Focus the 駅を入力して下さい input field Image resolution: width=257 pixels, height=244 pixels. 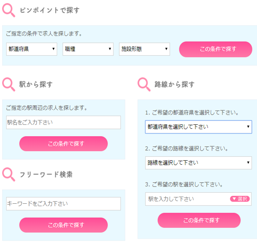point(187,199)
